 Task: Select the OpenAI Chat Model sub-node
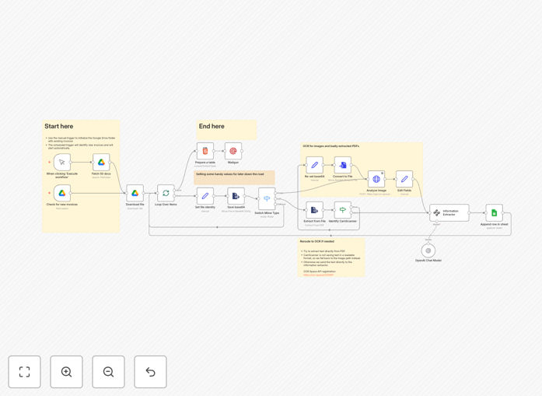pyautogui.click(x=428, y=251)
